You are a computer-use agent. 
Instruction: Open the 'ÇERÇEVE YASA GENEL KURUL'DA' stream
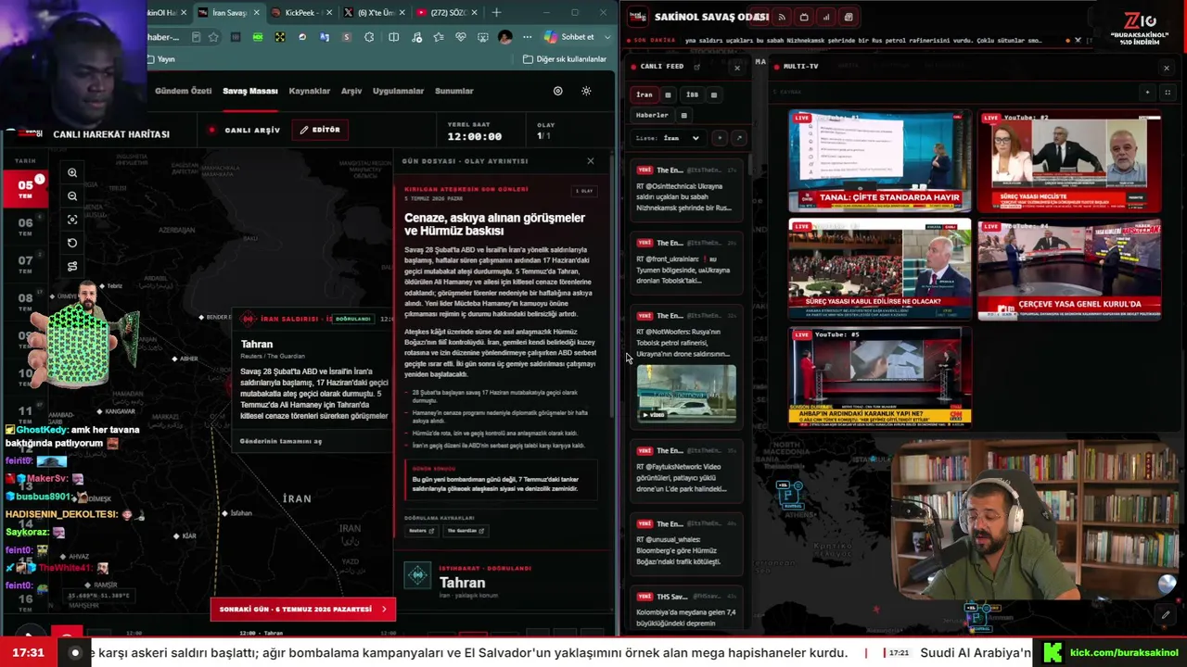coord(1069,270)
